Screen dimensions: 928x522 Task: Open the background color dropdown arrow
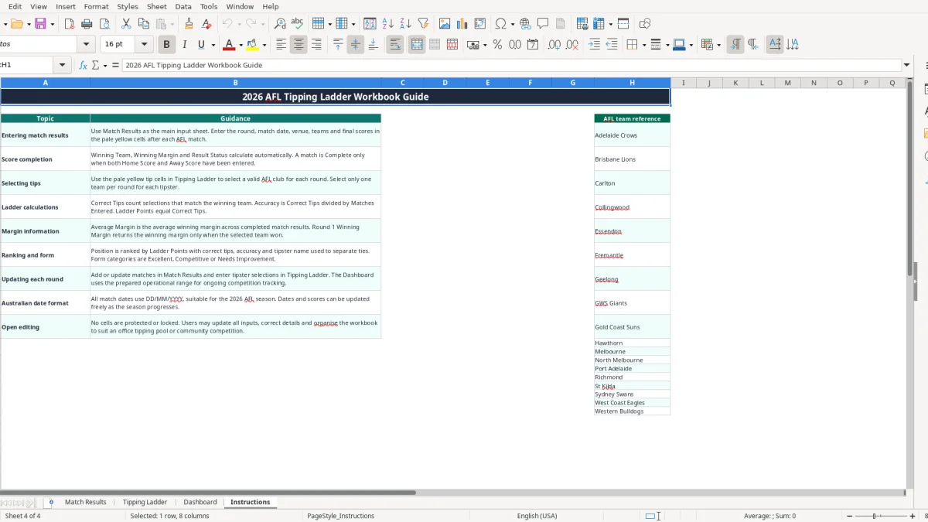(x=264, y=45)
